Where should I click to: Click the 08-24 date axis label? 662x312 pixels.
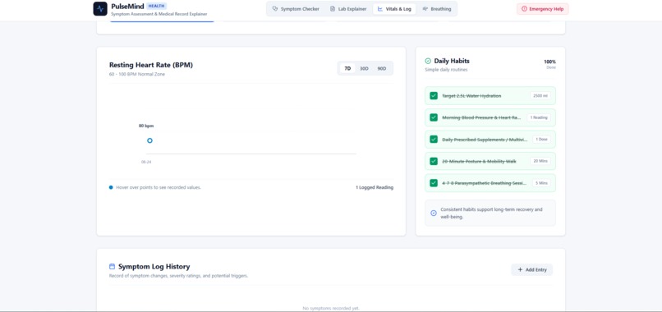point(146,162)
